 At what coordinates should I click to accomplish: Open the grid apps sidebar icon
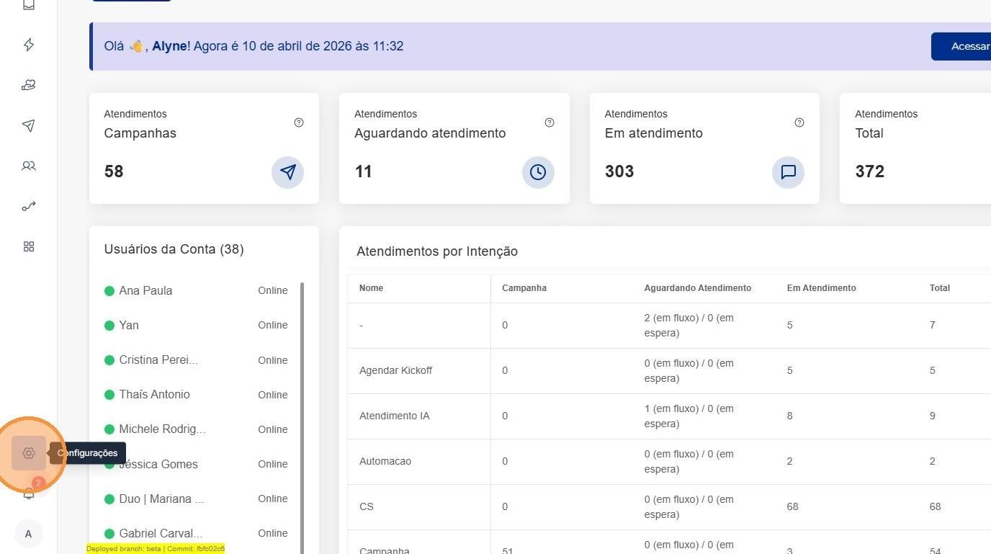click(29, 246)
